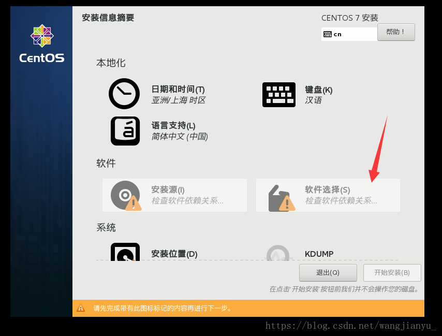Open Language Support icon
Viewport: 442px width, 336px height.
(x=125, y=131)
